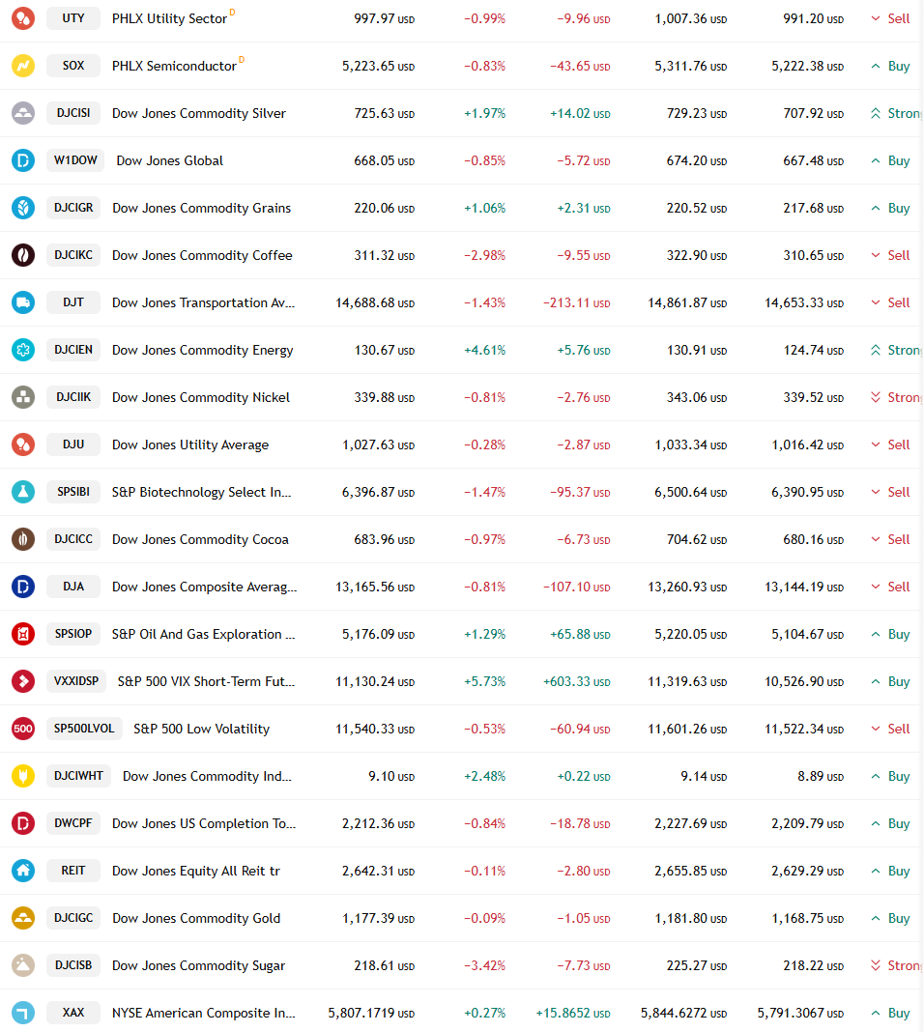The image size is (924, 1032).
Task: Open the UTY ticker symbol
Action: click(x=73, y=18)
